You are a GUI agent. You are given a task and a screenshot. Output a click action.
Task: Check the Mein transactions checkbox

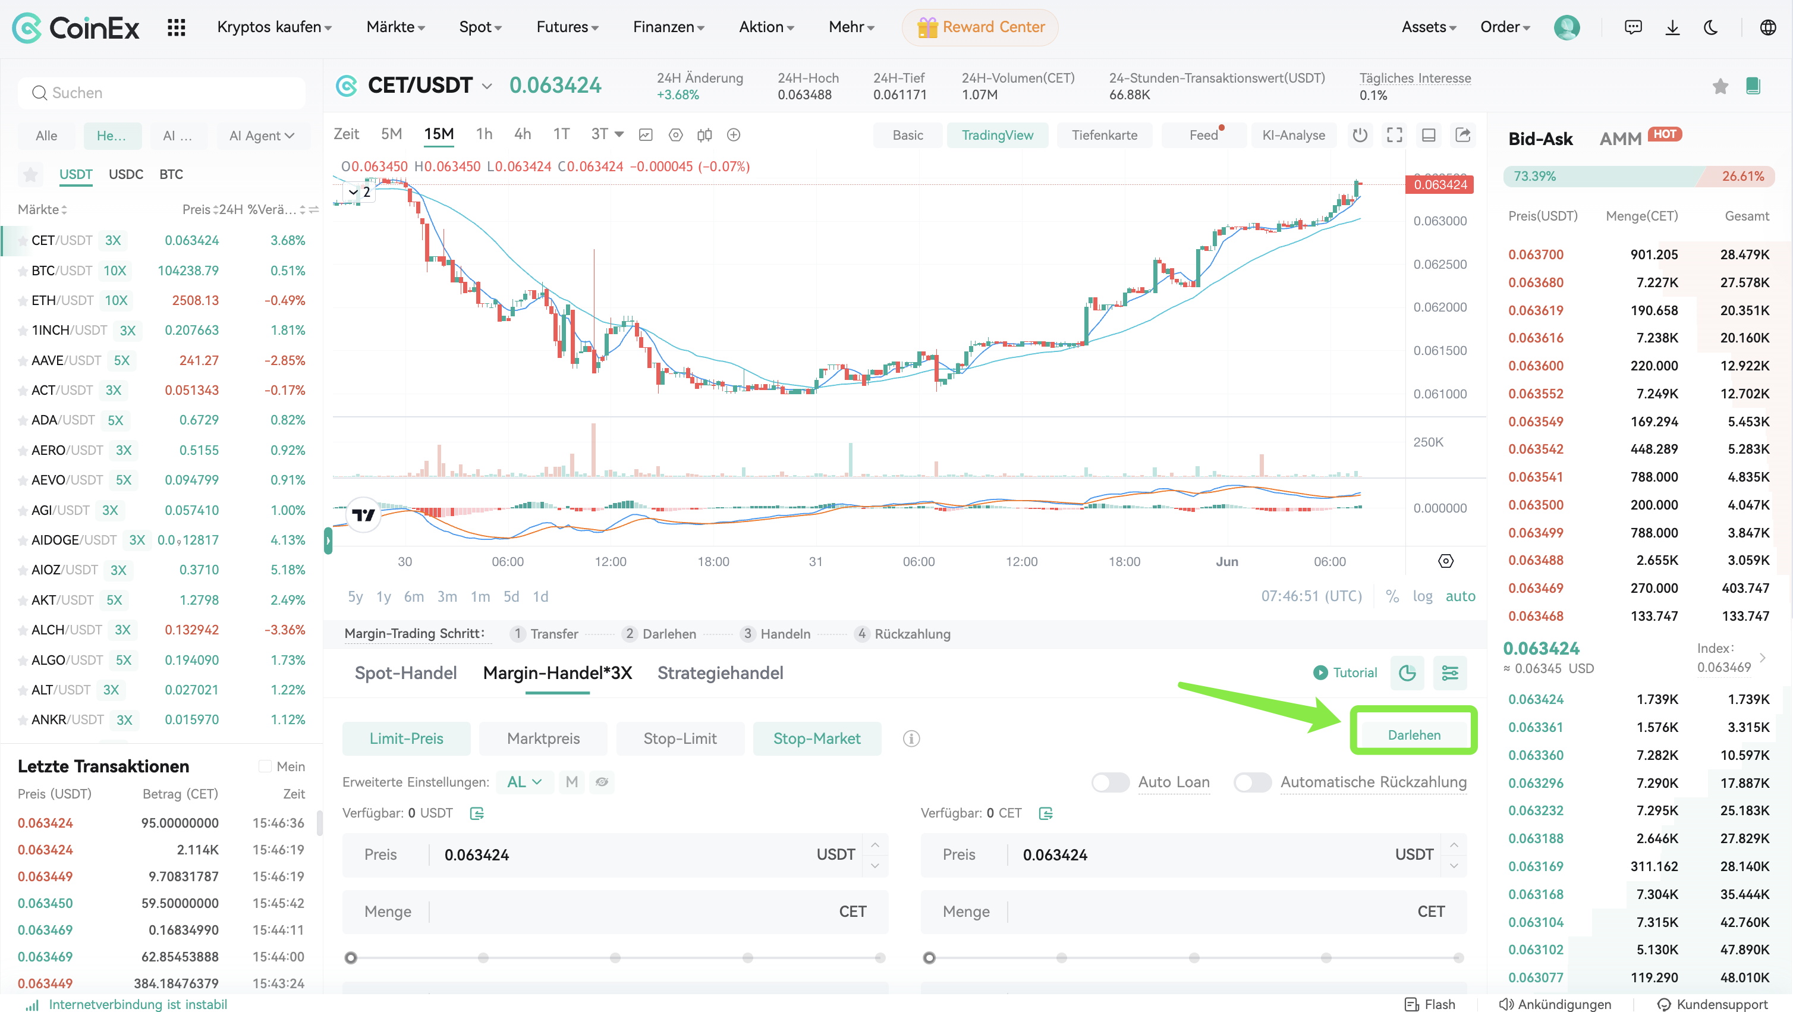tap(265, 766)
